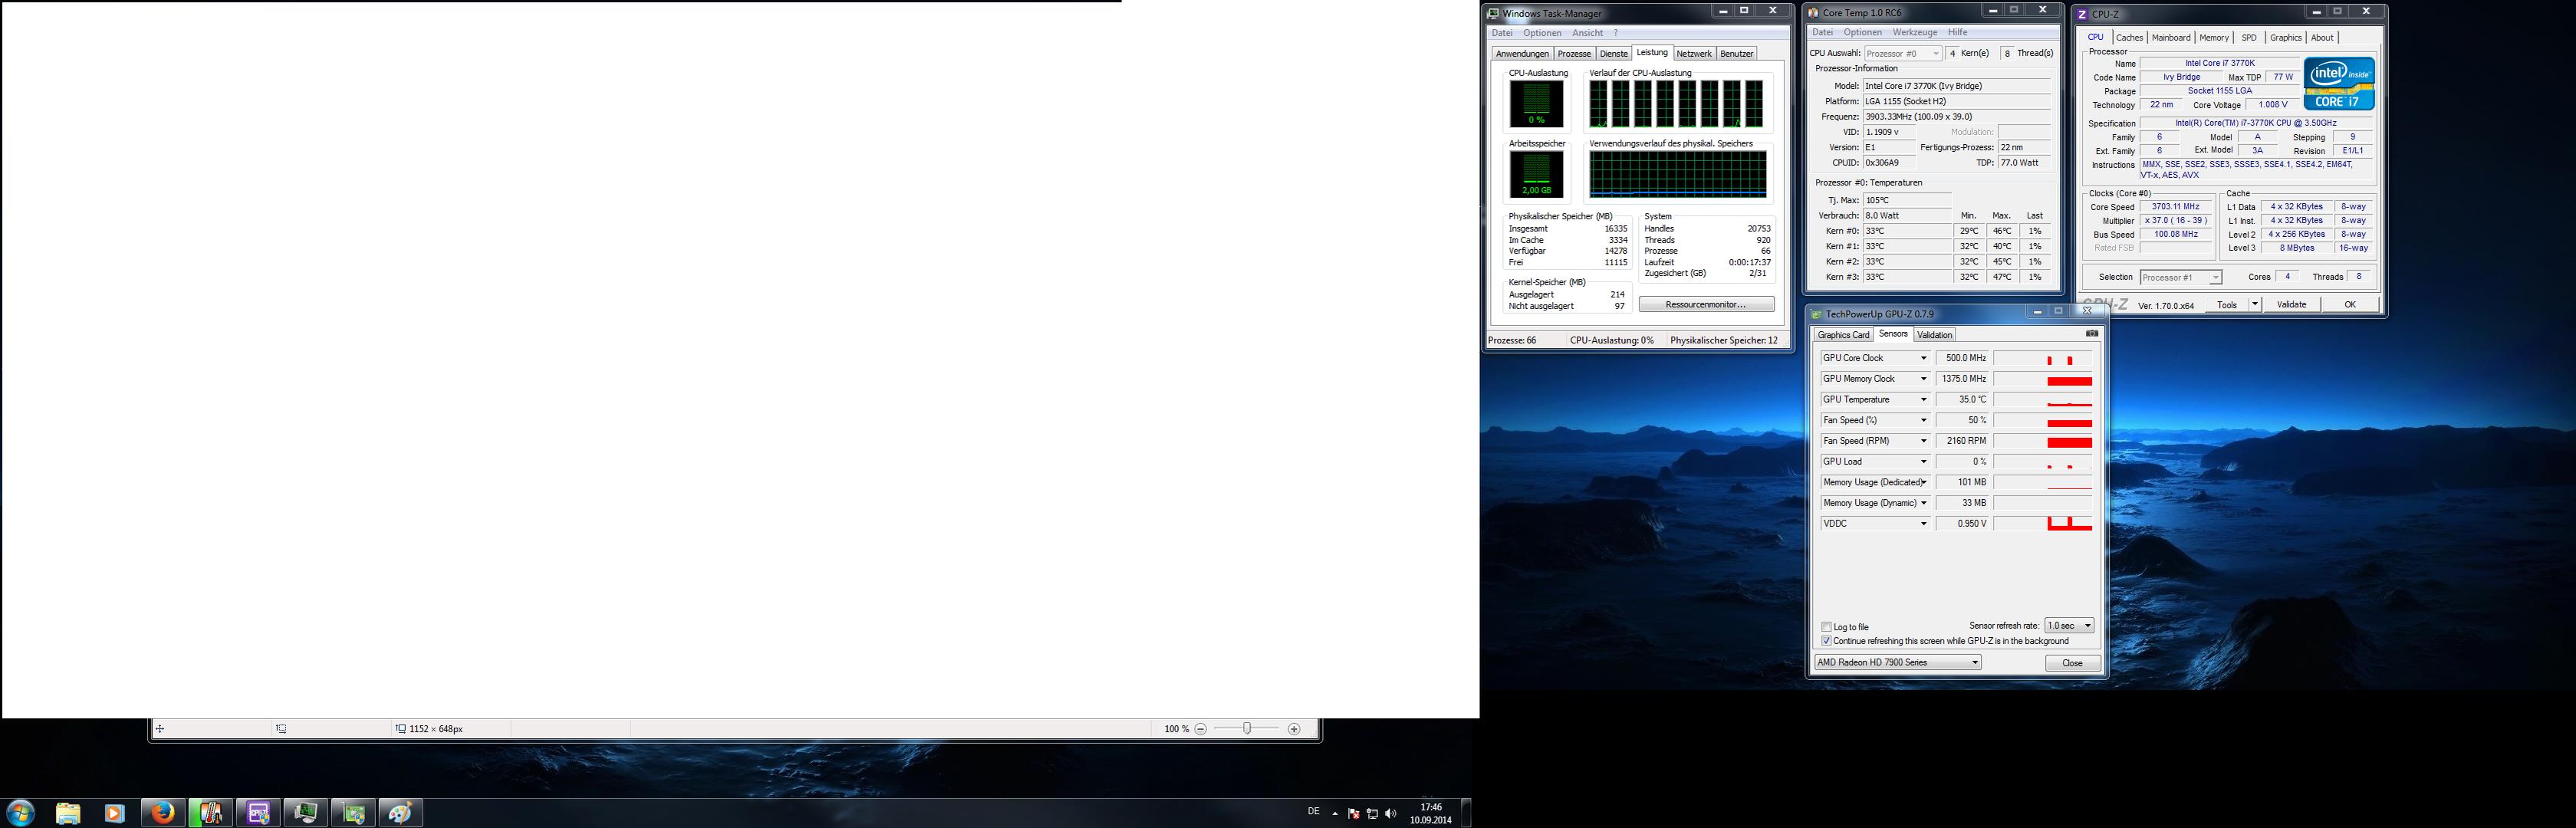Open Firefox from the taskbar

(x=162, y=813)
